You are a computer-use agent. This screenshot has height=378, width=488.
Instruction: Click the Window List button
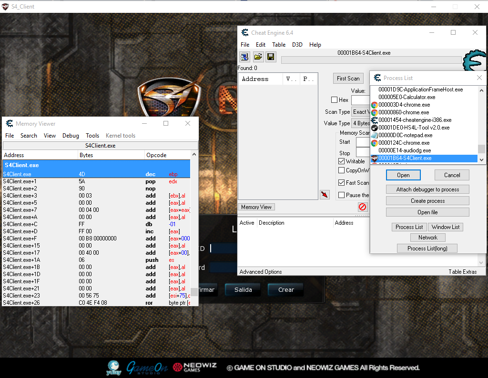click(446, 227)
